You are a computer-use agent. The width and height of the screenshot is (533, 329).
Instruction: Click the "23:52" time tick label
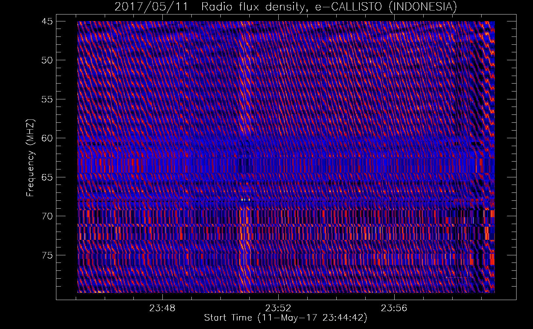pyautogui.click(x=278, y=308)
